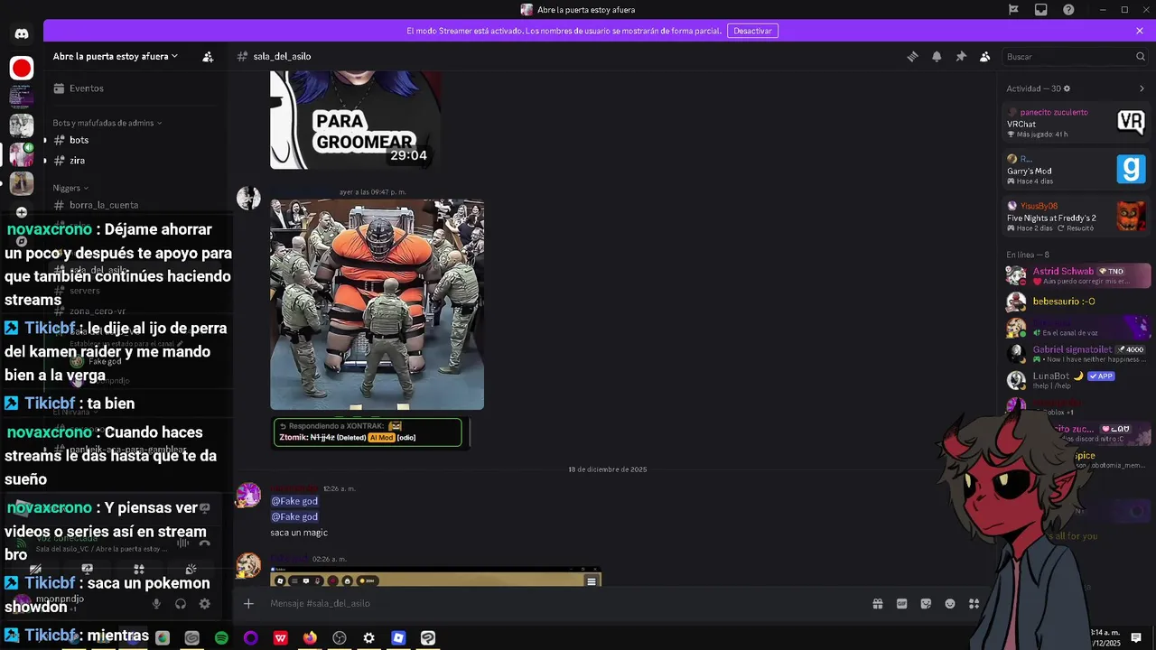The height and width of the screenshot is (650, 1156).
Task: Click the invite people icon beside server name
Action: pyautogui.click(x=208, y=56)
